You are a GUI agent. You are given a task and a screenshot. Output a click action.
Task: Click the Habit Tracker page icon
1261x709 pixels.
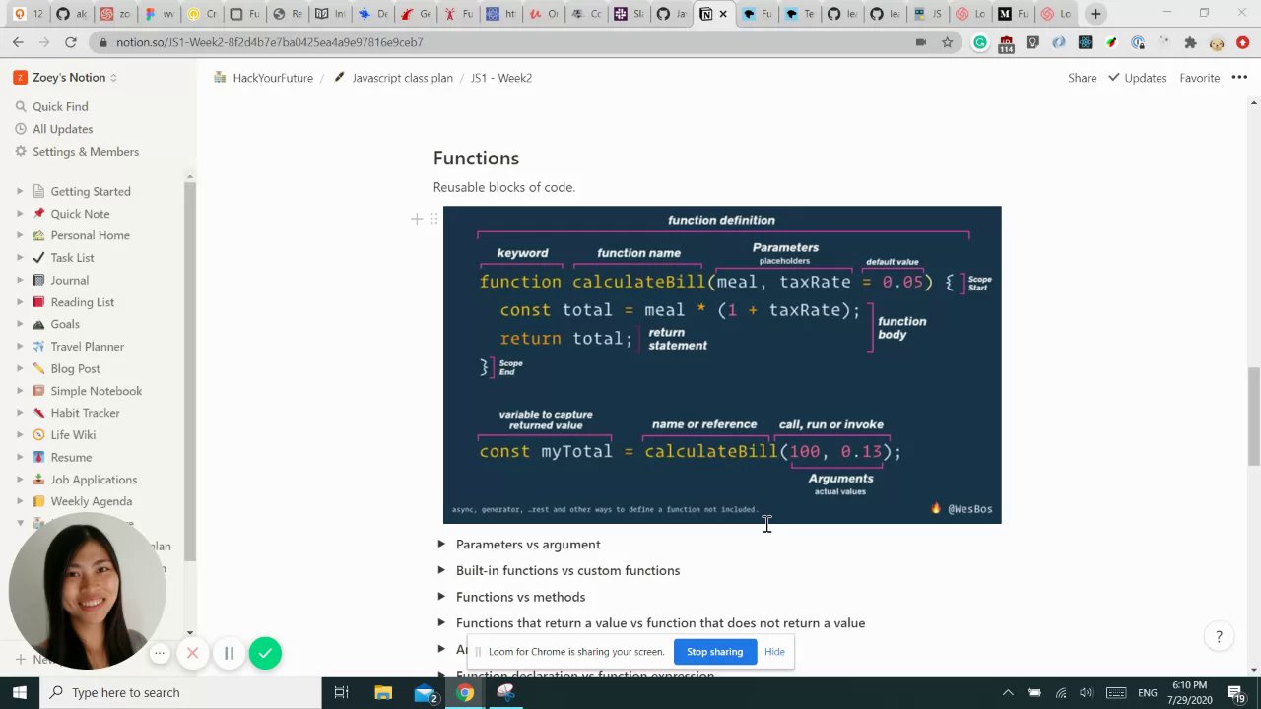point(38,413)
